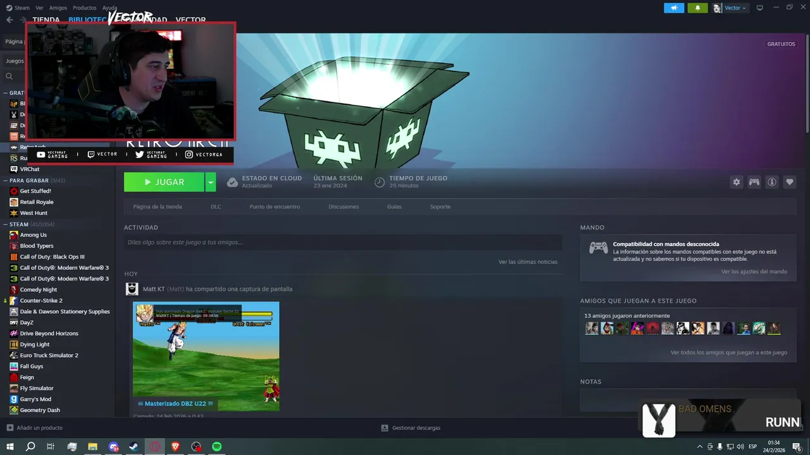
Task: Focus the activity comment input field
Action: 343,242
